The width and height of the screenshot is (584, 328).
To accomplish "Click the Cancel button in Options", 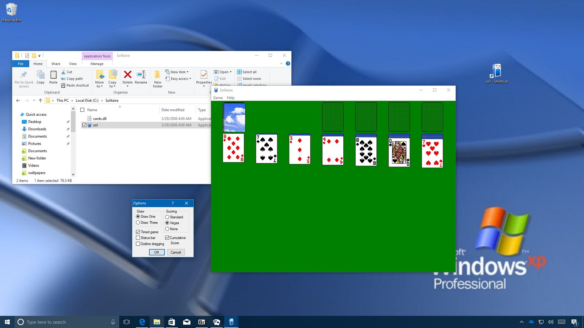I will tap(176, 252).
